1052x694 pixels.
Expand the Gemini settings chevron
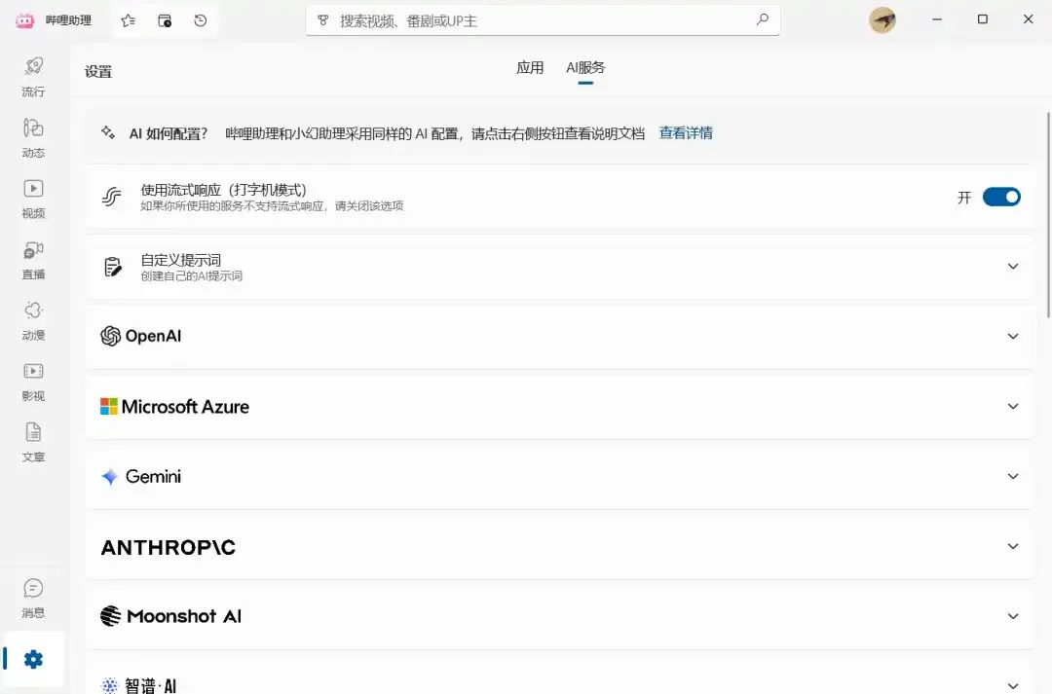pos(1013,476)
